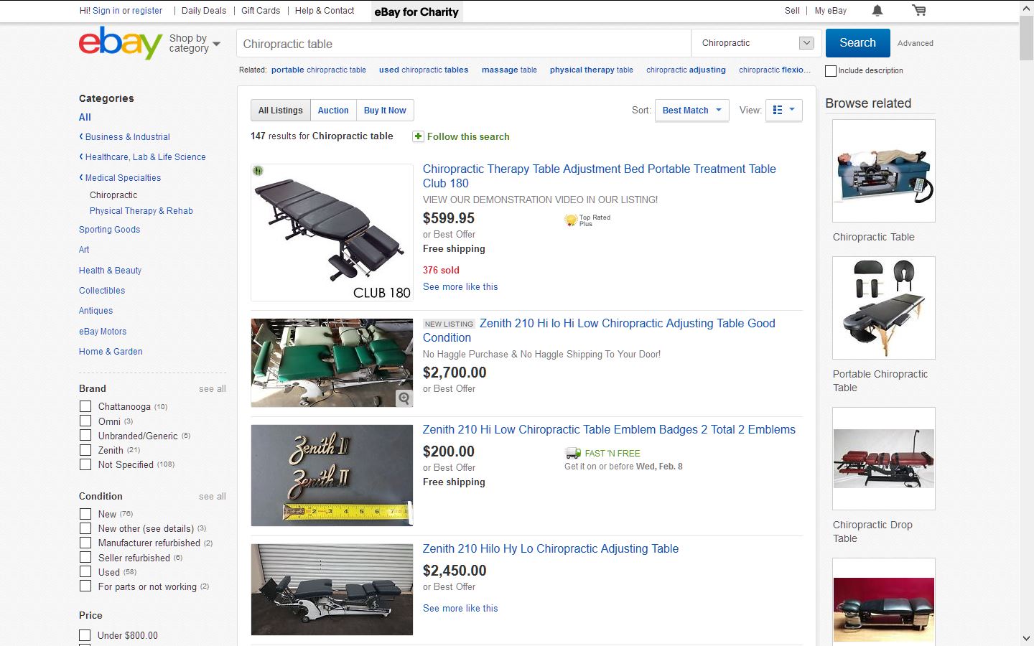This screenshot has height=646, width=1034.
Task: Open the Zenith emblem badges thumbnail
Action: tap(332, 475)
